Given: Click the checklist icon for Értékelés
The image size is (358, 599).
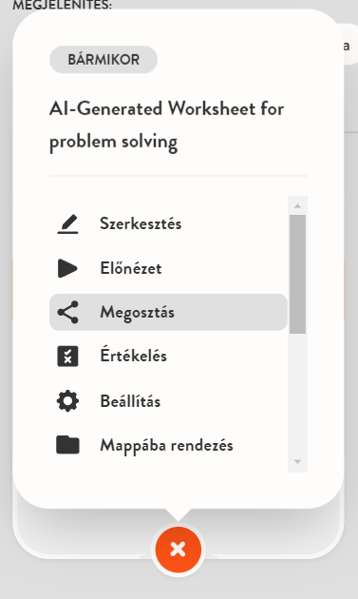Looking at the screenshot, I should (68, 357).
